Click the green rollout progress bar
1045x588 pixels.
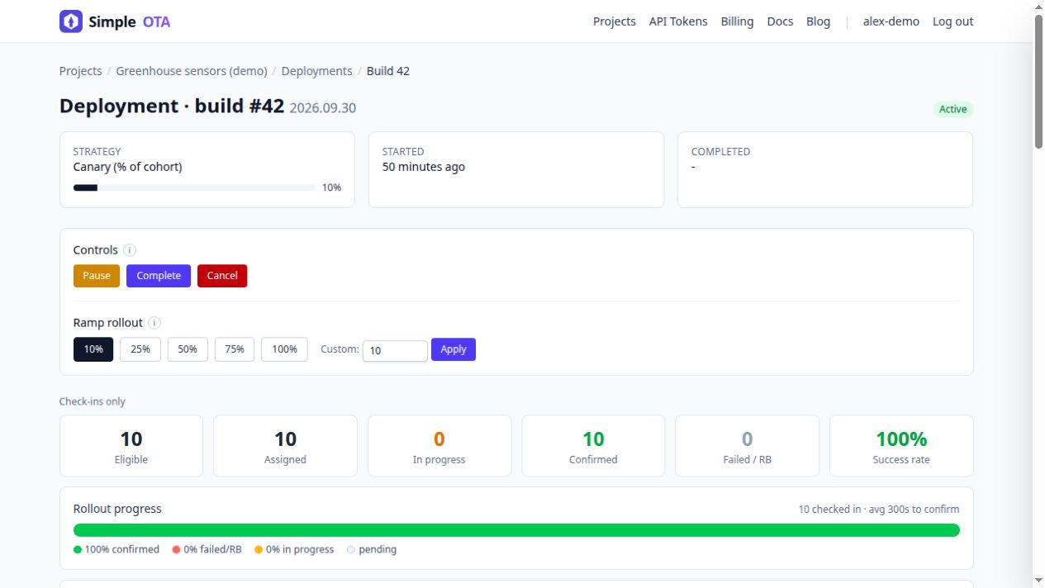(516, 530)
